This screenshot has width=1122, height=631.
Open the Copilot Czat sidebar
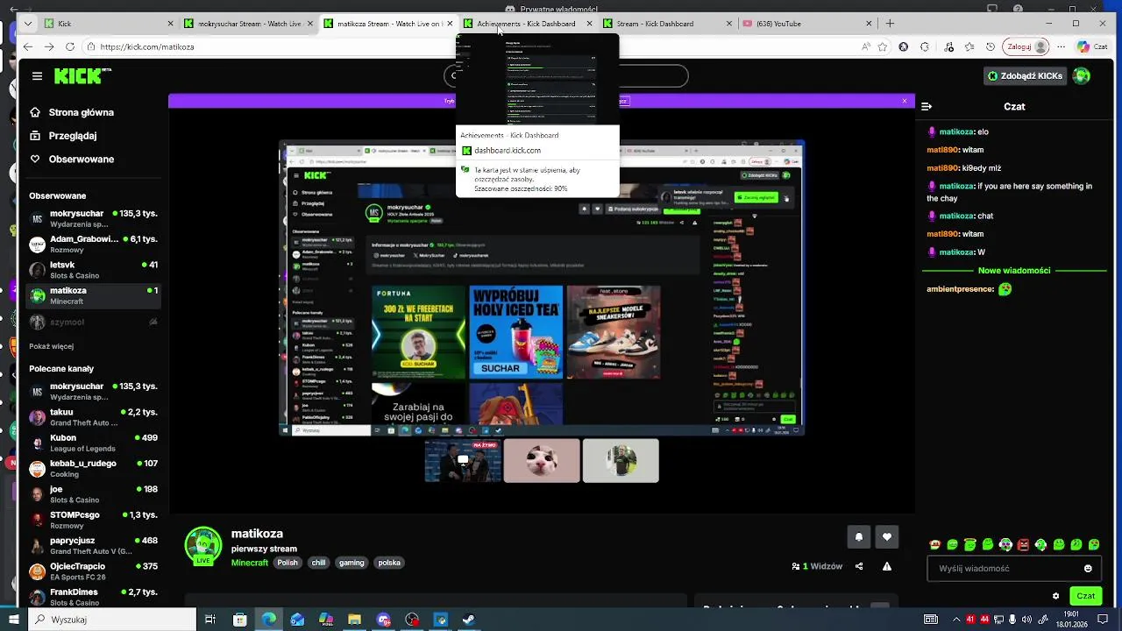tap(1092, 46)
